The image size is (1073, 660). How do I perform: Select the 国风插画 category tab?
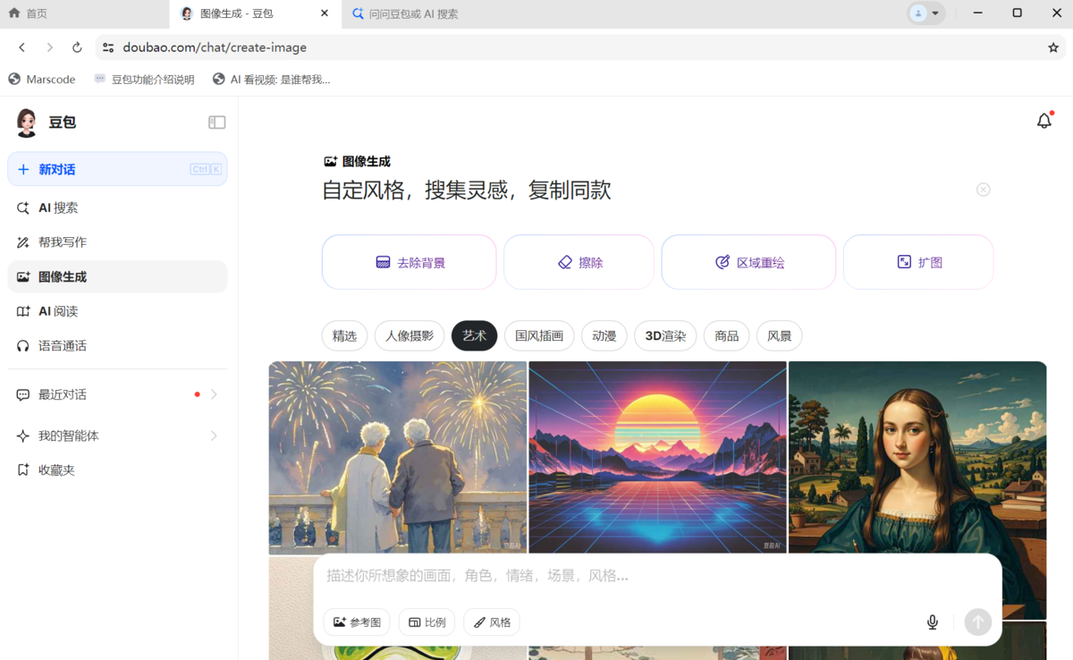(538, 335)
